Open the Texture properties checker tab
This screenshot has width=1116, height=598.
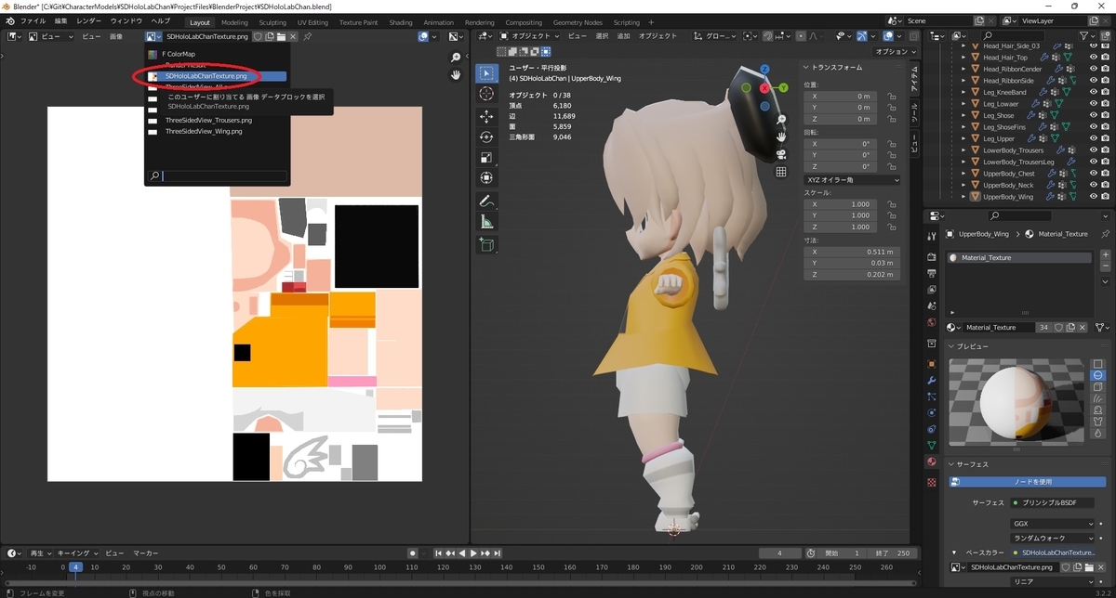(932, 483)
